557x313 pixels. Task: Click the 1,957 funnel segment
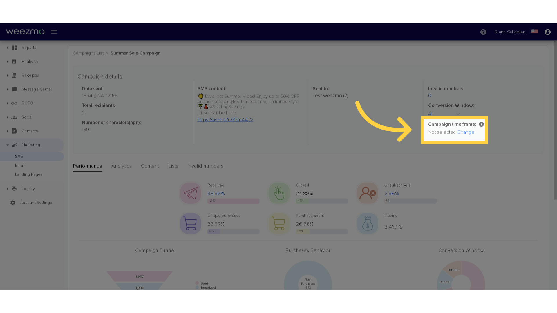pos(140,276)
